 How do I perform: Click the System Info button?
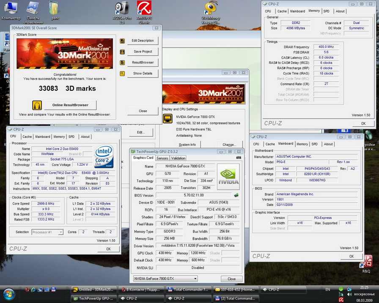187,145
